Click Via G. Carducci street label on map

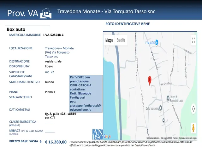166,84
